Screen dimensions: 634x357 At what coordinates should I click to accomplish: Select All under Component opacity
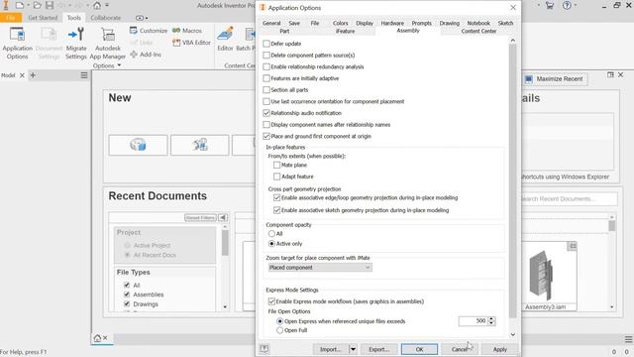point(271,234)
